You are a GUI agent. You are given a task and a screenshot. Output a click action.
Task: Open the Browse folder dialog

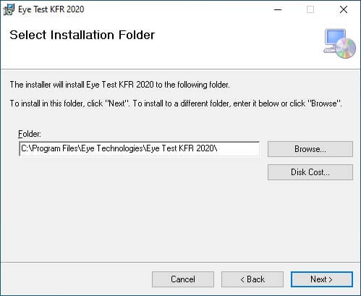point(310,149)
